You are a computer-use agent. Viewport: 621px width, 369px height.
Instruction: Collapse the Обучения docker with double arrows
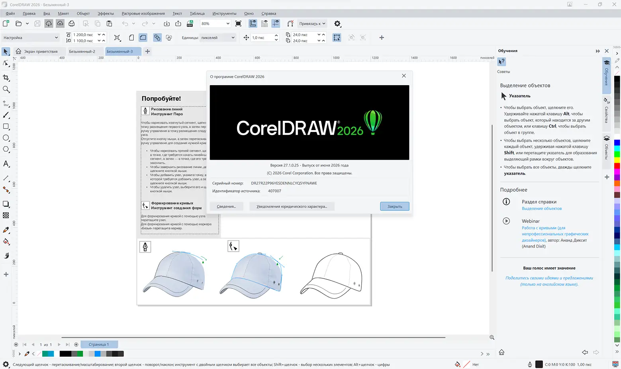pos(598,51)
